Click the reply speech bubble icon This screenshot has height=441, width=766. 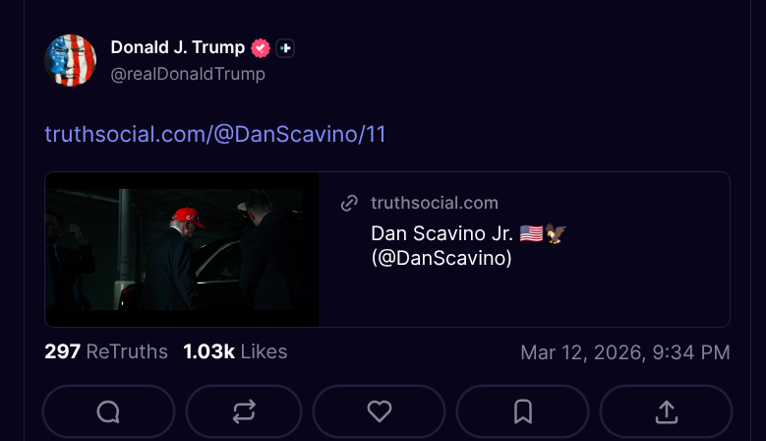point(108,411)
